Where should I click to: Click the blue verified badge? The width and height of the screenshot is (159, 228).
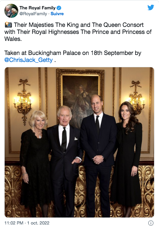59,8
